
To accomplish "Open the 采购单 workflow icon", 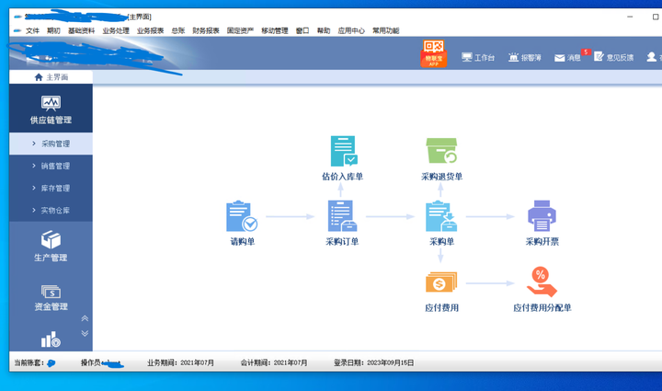I will (x=441, y=216).
